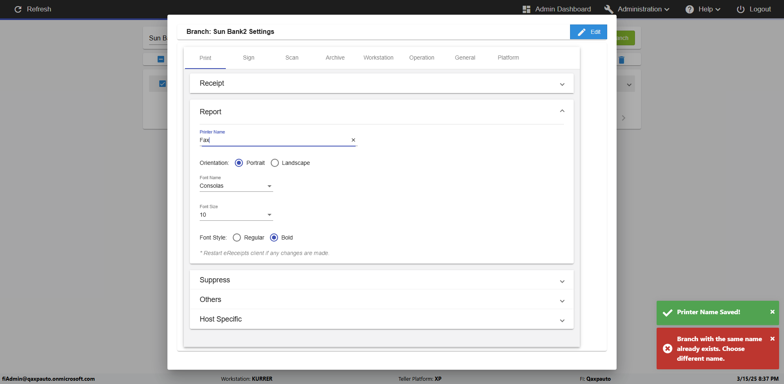Clear the Printer Name field with X

354,140
